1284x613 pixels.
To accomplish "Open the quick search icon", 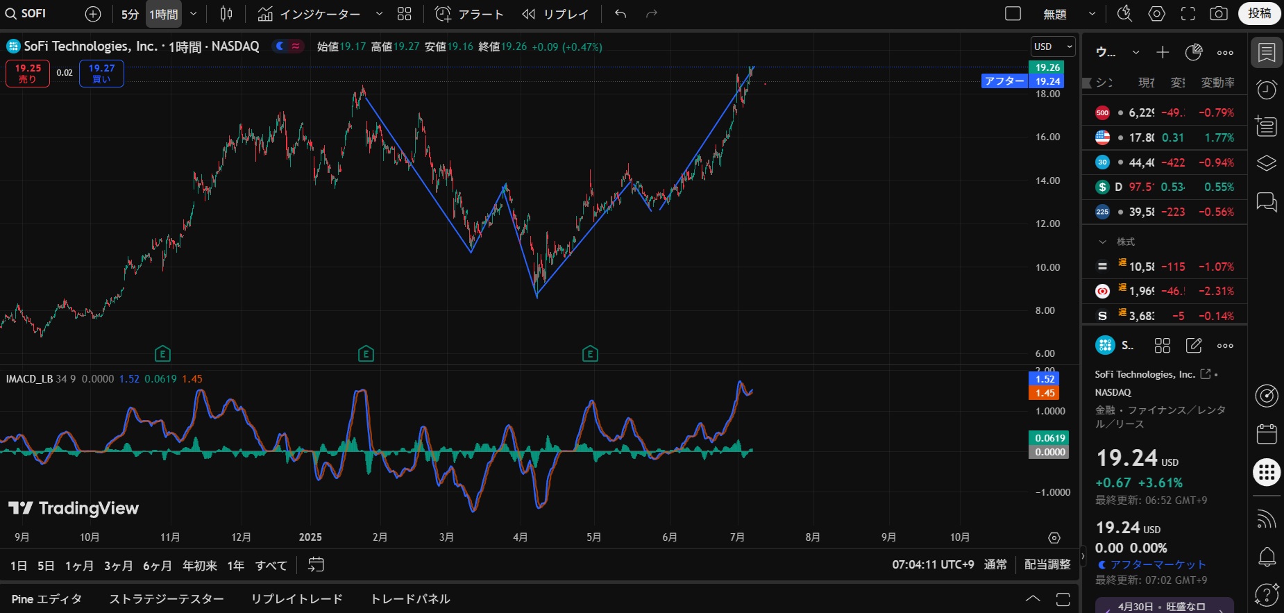I will point(1124,14).
